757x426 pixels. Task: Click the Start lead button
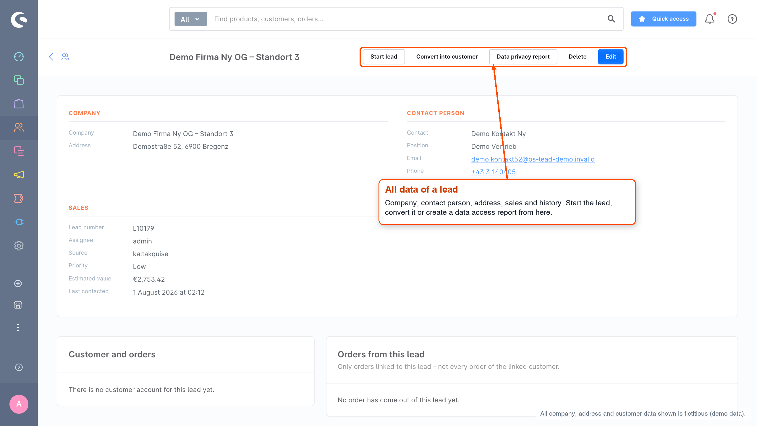click(x=384, y=57)
